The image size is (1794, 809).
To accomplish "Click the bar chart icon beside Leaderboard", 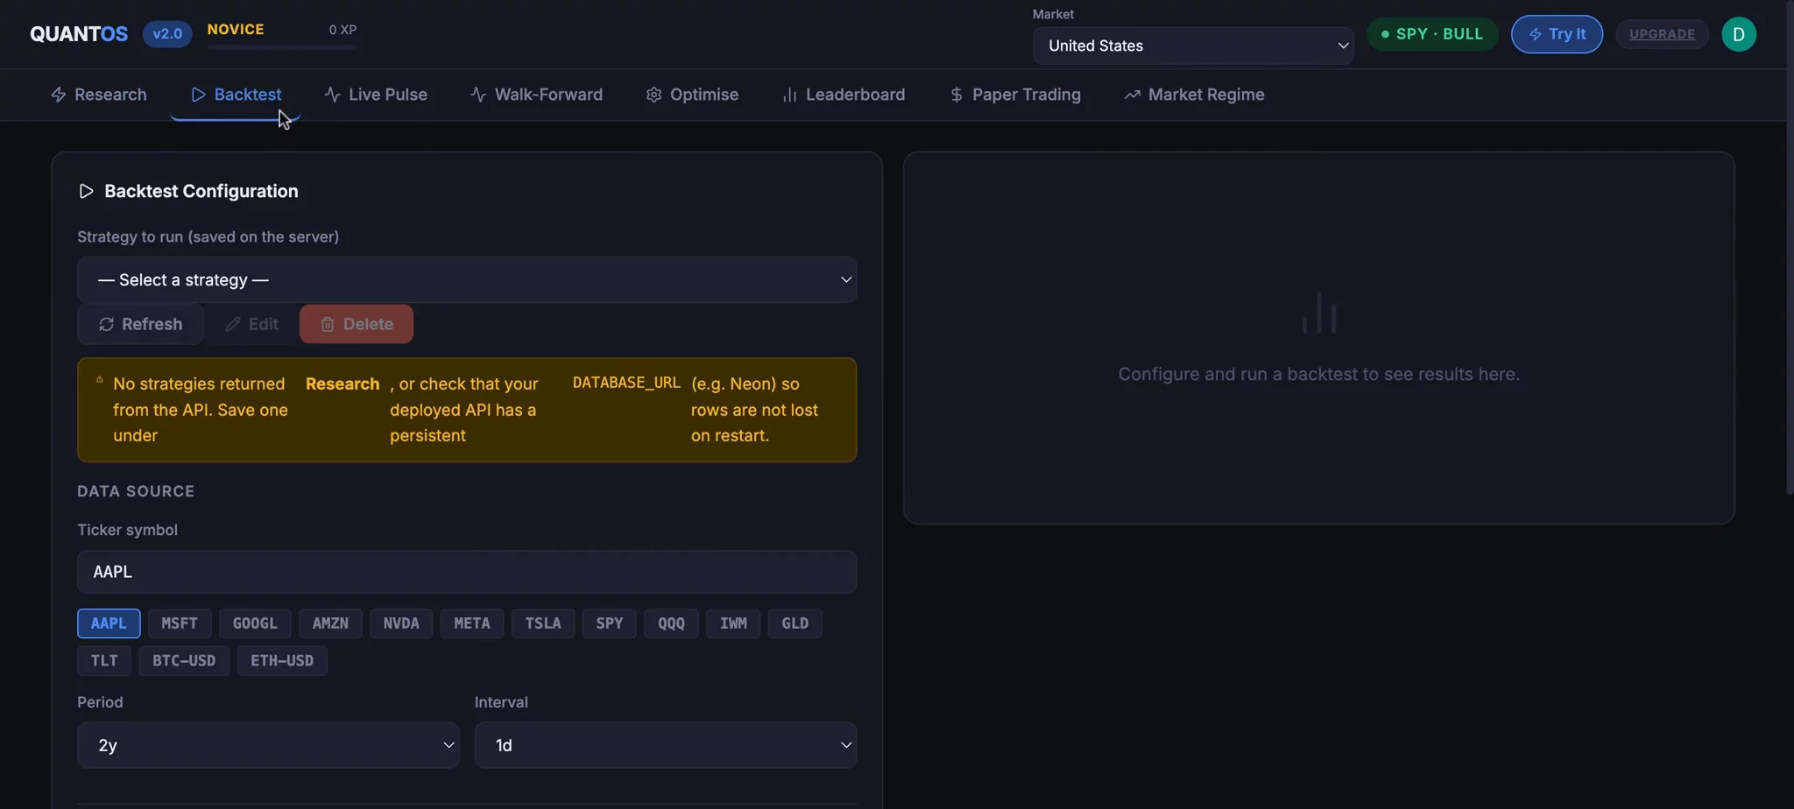I will tap(789, 95).
